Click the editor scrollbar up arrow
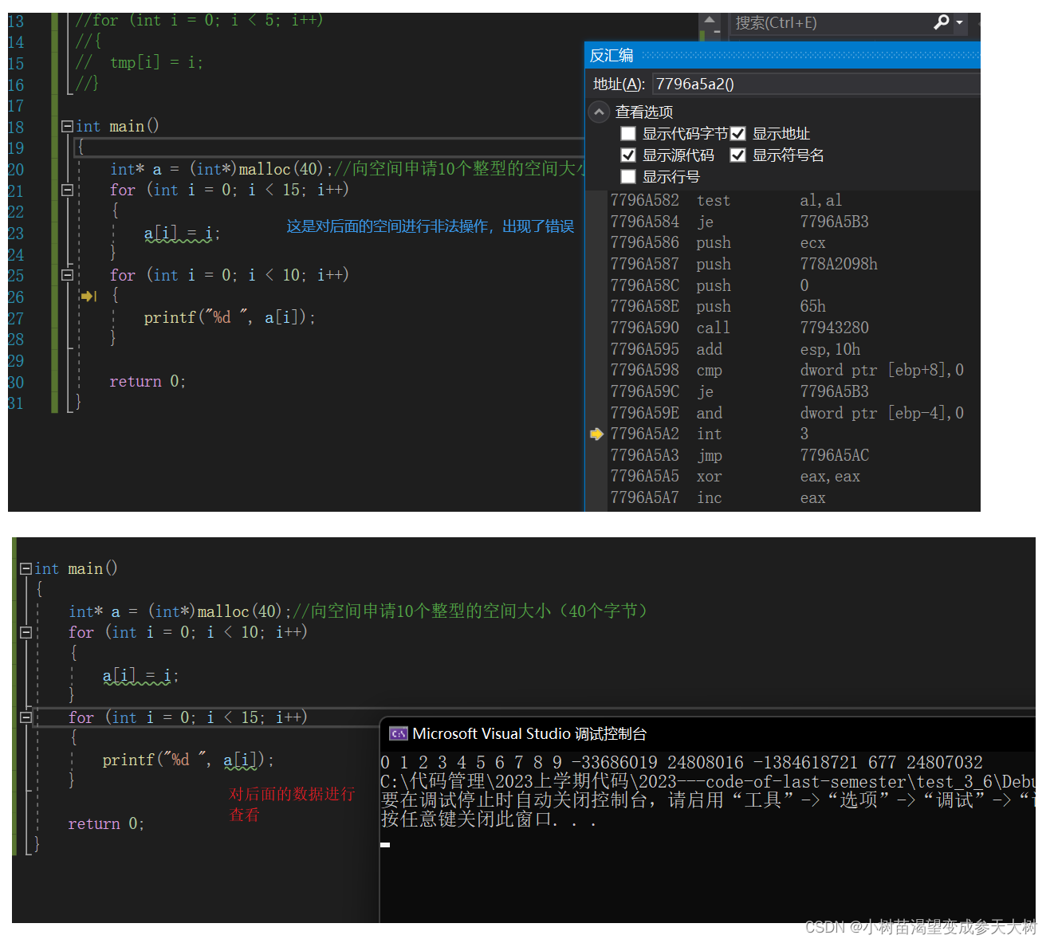The image size is (1050, 943). (x=709, y=21)
